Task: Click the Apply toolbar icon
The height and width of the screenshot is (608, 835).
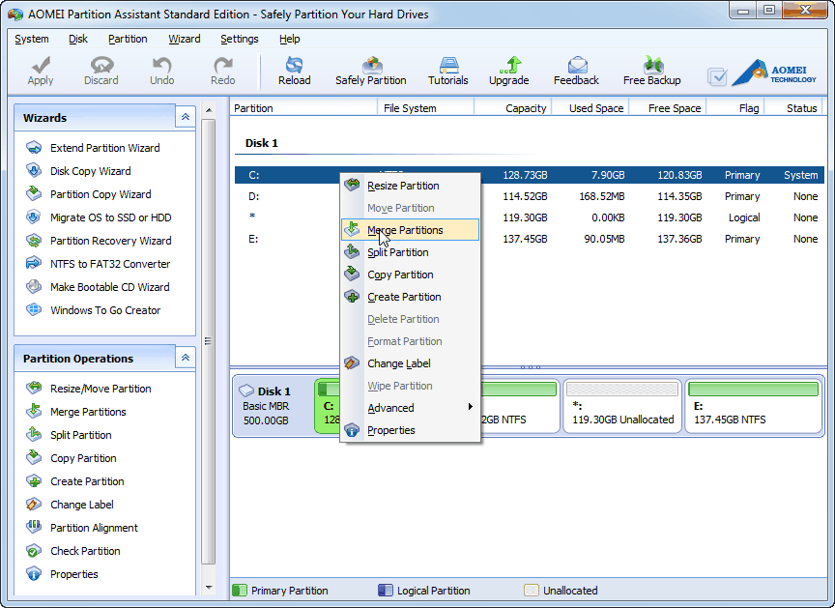Action: (41, 71)
